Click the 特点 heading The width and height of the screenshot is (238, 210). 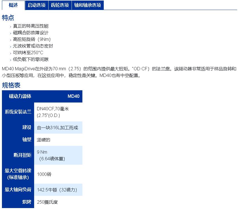[x=8, y=17]
